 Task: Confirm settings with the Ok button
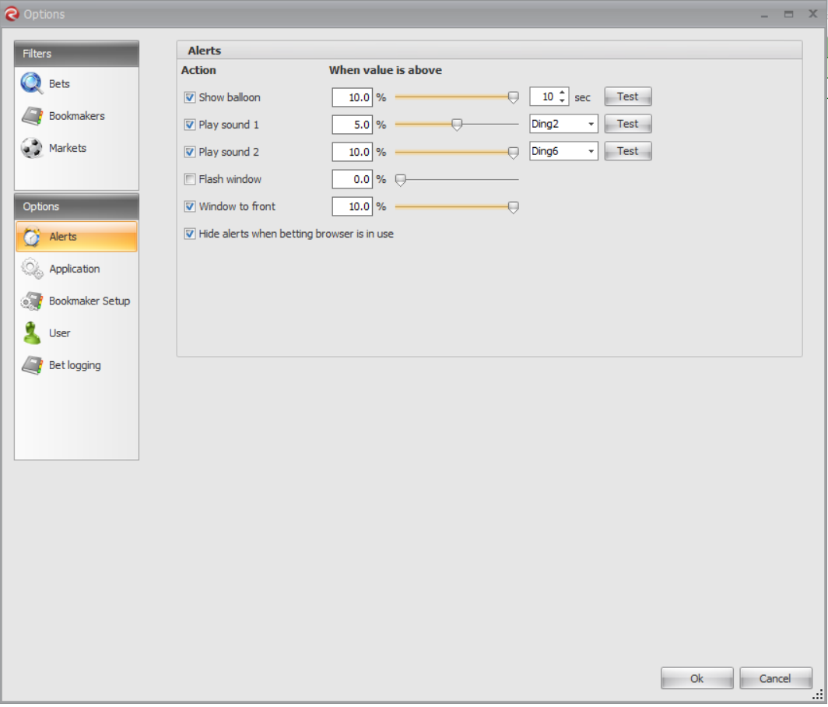tap(696, 678)
